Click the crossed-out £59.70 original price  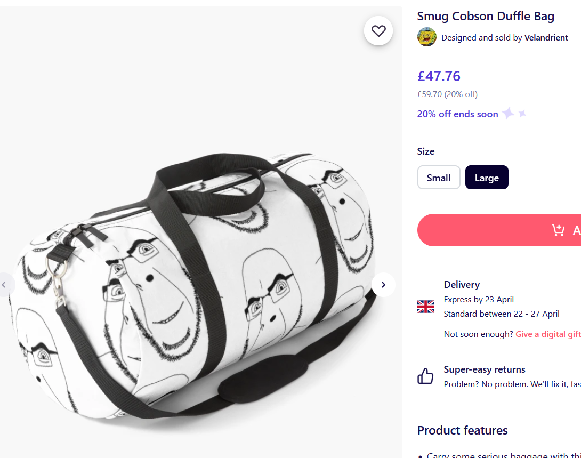pyautogui.click(x=429, y=94)
